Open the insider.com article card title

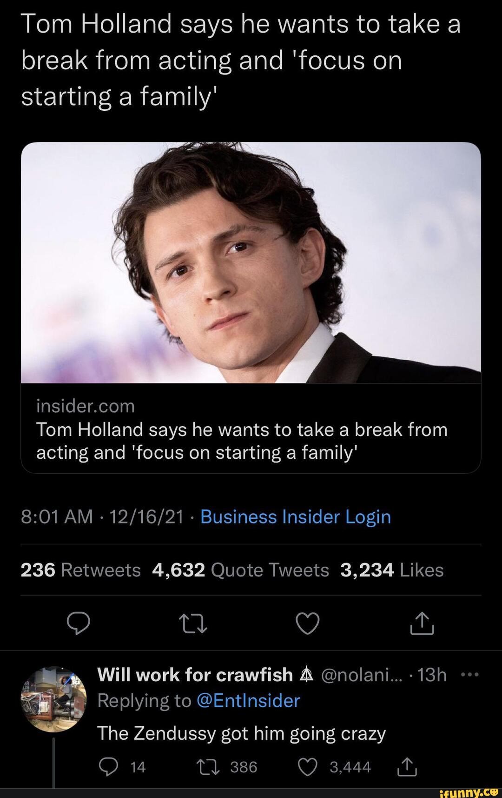(x=242, y=441)
